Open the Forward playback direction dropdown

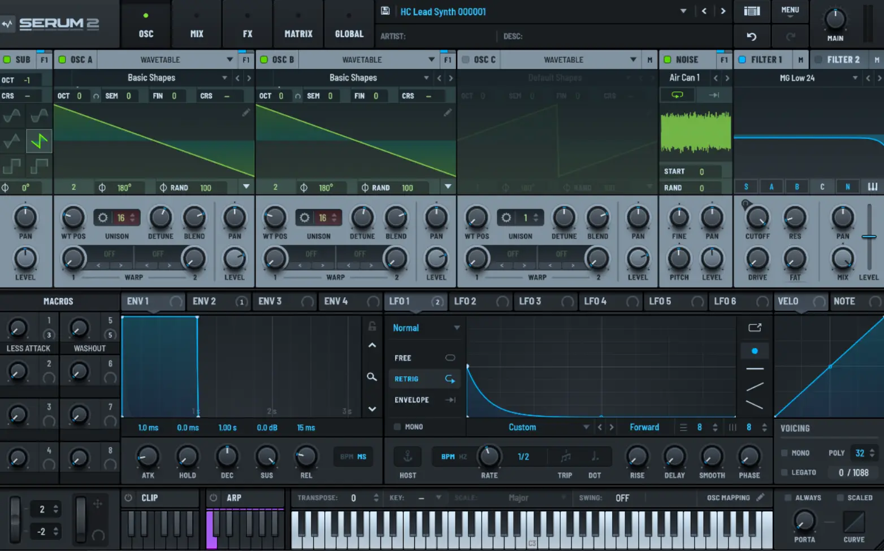[645, 427]
